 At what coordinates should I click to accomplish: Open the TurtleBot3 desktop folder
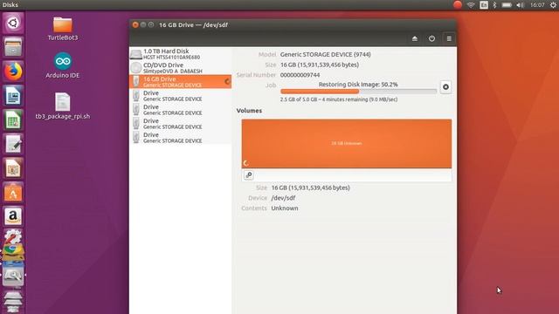pyautogui.click(x=62, y=29)
